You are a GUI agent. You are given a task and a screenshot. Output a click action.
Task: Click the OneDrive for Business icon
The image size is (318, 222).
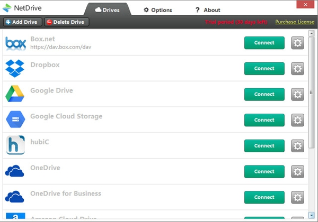pos(15,197)
